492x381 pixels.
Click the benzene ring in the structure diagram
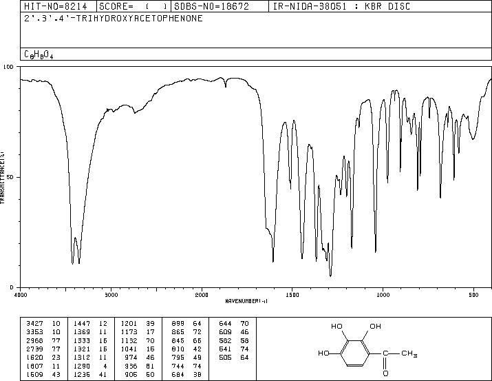coord(356,353)
